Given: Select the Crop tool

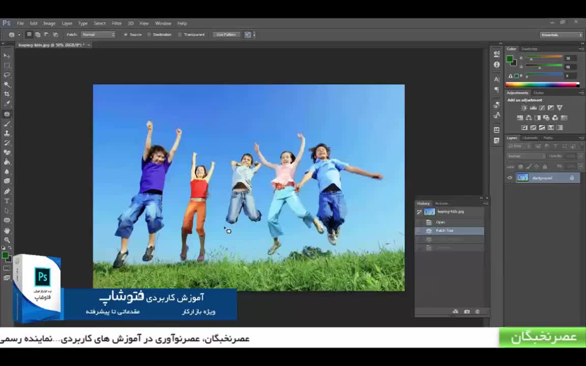Looking at the screenshot, I should 7,94.
